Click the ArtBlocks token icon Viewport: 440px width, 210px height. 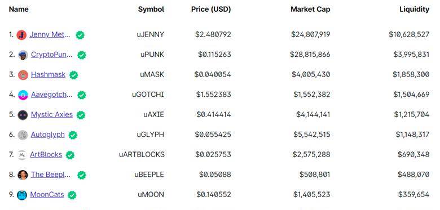pyautogui.click(x=22, y=155)
